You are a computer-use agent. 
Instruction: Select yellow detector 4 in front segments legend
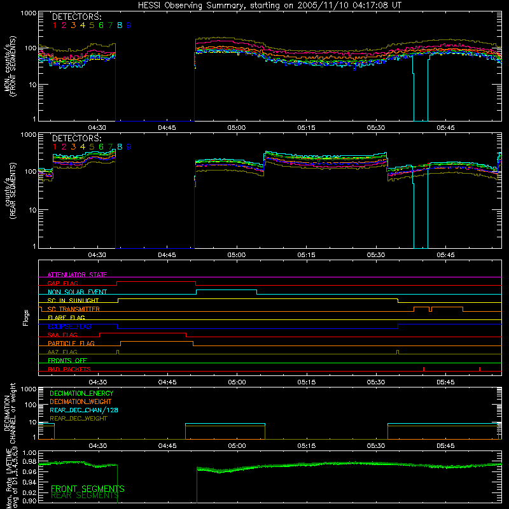(x=83, y=25)
